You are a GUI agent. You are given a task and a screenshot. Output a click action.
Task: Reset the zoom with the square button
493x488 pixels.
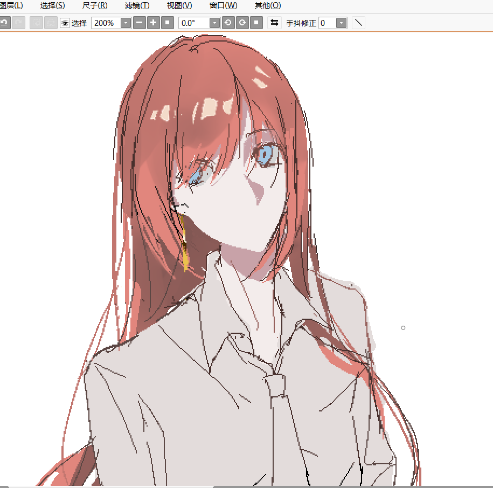tap(168, 23)
